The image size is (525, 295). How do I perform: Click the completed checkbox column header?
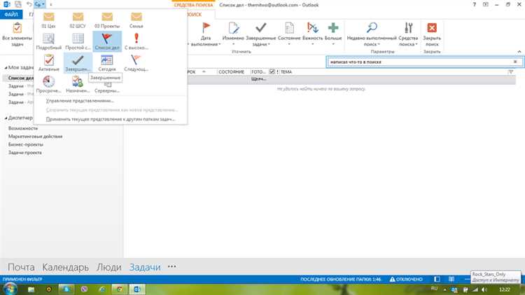pyautogui.click(x=272, y=71)
